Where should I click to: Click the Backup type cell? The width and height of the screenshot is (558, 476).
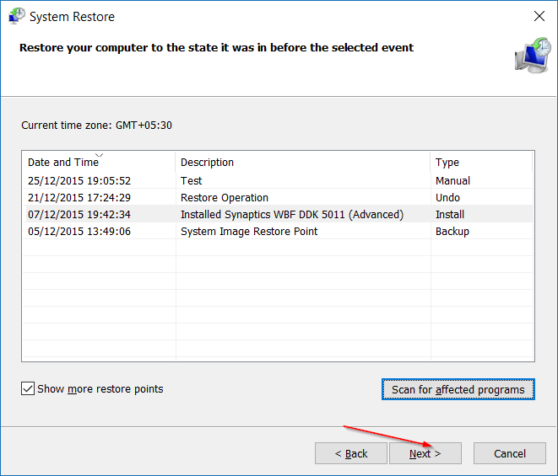coord(452,231)
